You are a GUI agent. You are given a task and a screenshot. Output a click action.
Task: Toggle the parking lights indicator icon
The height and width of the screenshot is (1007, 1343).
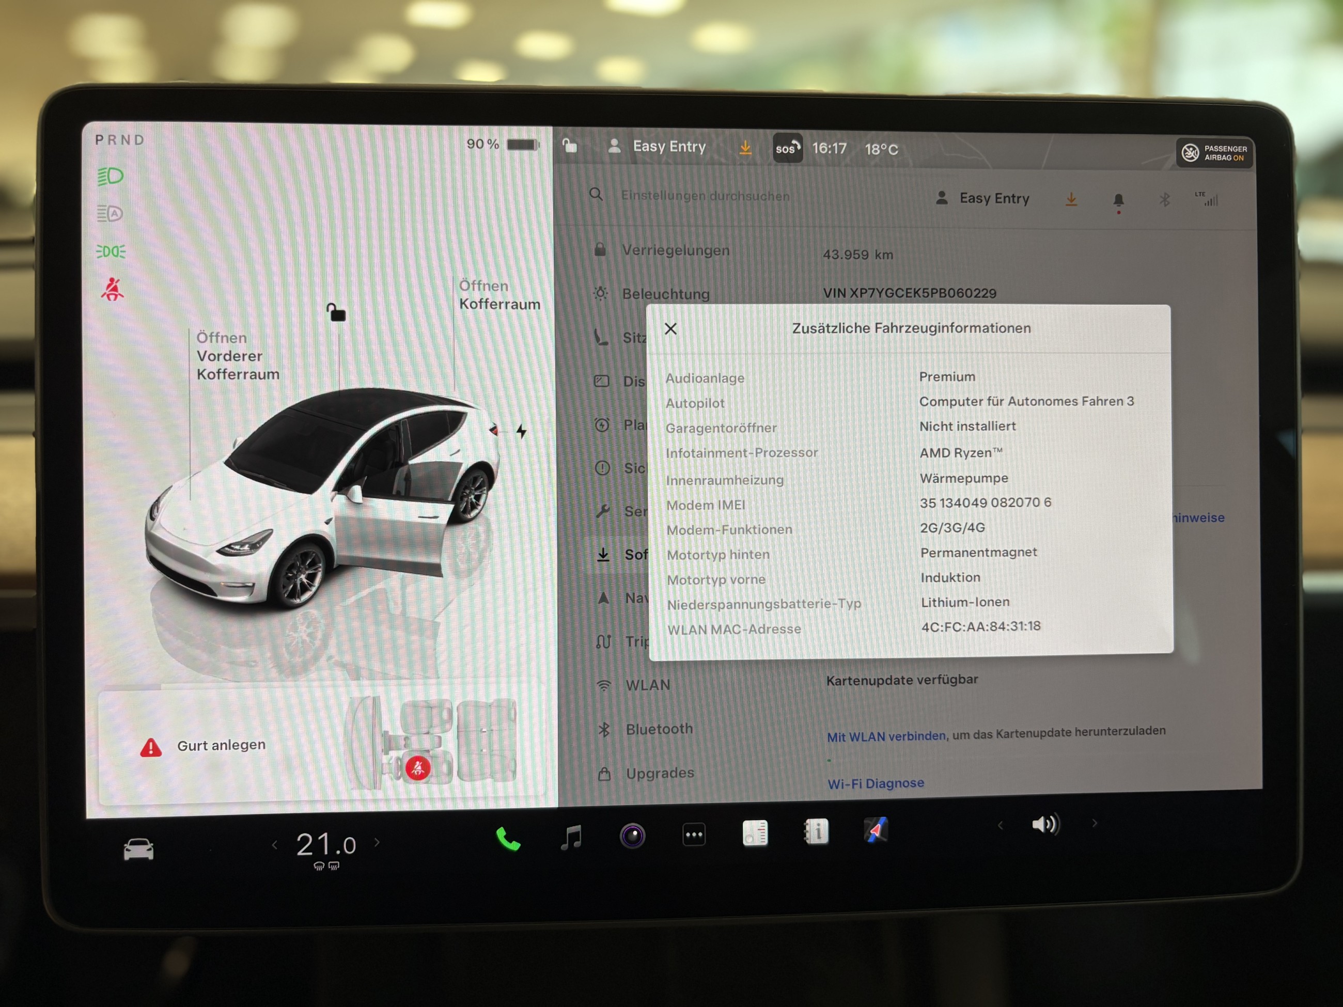tap(111, 251)
